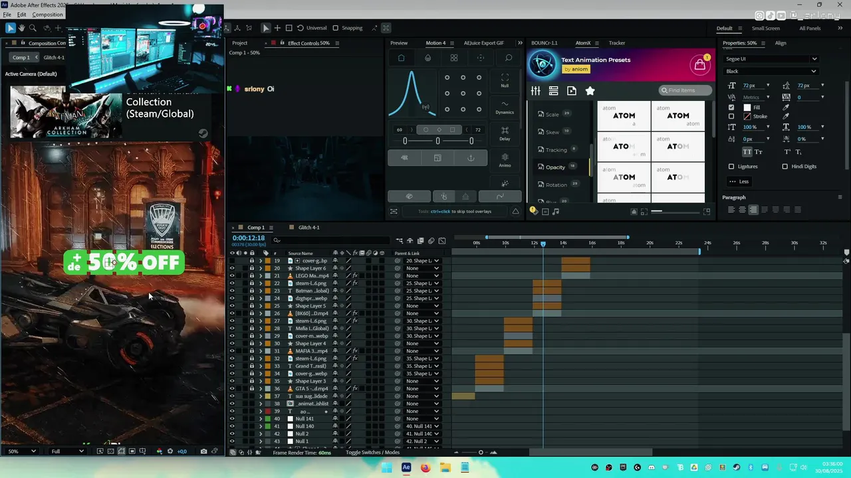Enable the Hindi Digits checkbox
This screenshot has width=851, height=478.
coord(785,167)
